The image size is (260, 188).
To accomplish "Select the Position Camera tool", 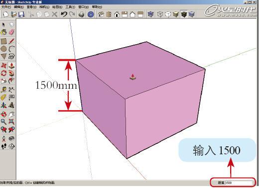I will click(x=3, y=138).
